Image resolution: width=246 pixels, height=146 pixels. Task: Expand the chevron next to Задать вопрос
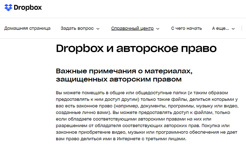tap(98, 28)
